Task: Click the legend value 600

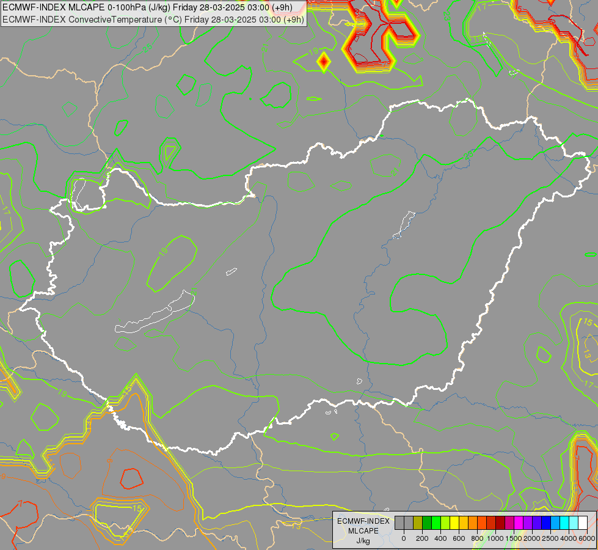Action: point(459,538)
